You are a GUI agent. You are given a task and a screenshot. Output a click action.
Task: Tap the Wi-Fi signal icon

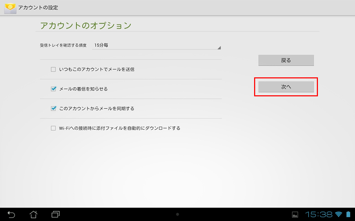pos(338,214)
